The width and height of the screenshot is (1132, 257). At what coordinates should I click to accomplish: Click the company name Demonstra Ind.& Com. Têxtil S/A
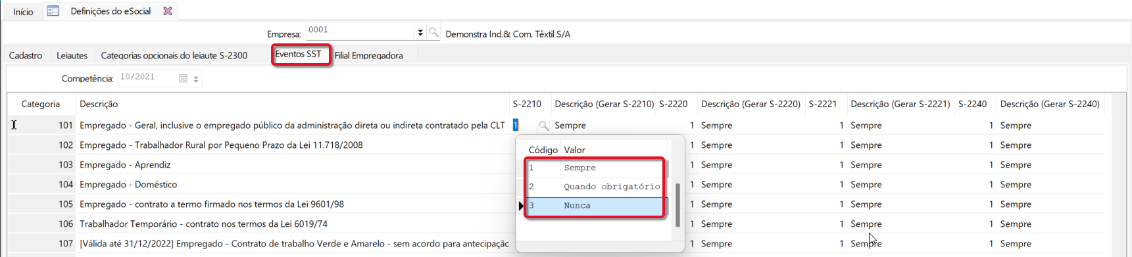[508, 34]
